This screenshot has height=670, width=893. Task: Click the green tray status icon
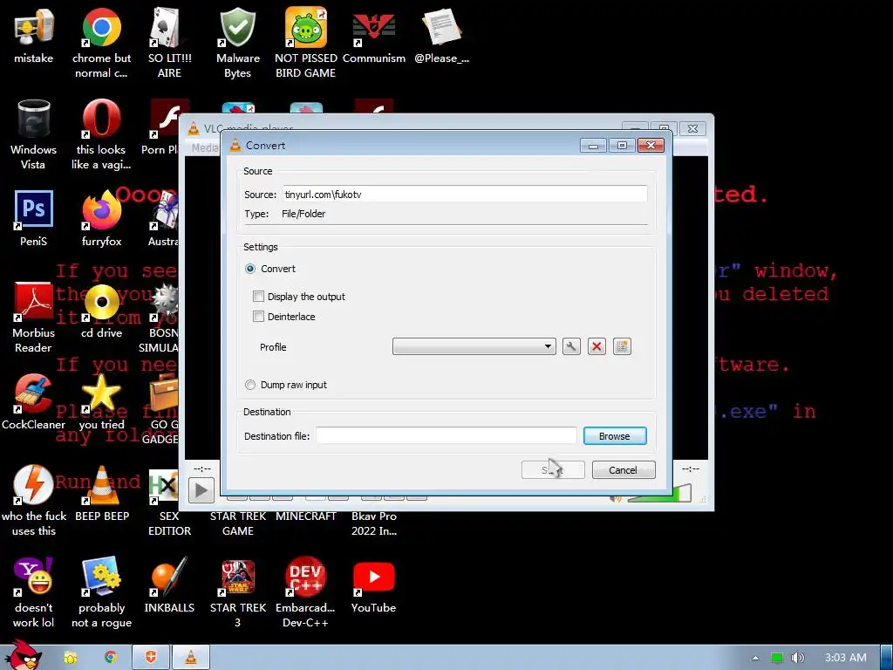[777, 658]
